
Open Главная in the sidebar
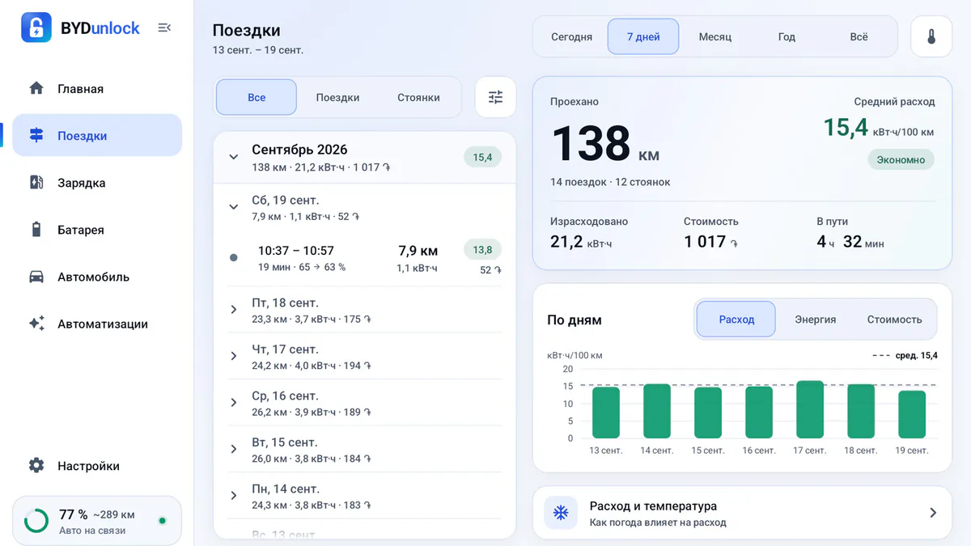(x=97, y=88)
